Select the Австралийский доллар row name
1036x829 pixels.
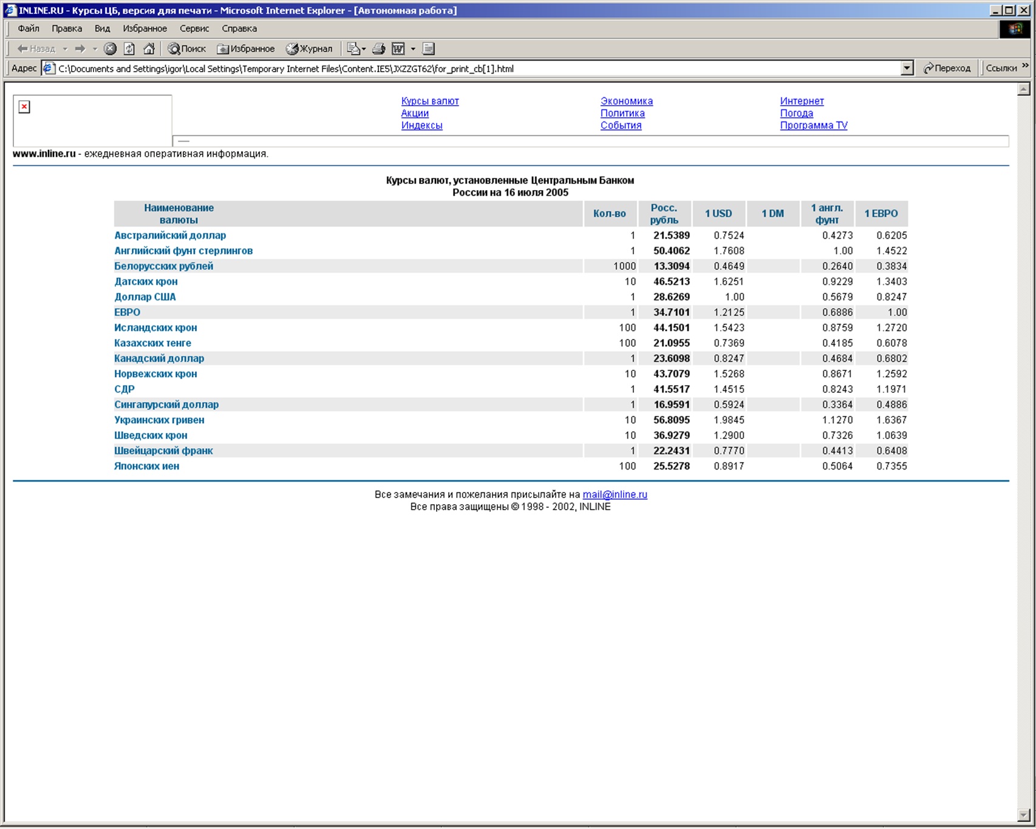tap(170, 236)
